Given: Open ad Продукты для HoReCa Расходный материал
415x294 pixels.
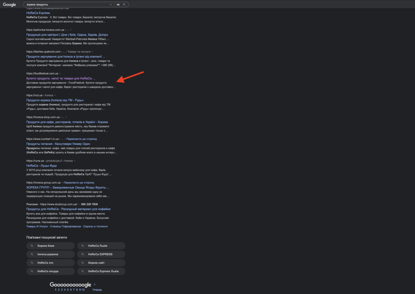Looking at the screenshot, I should coord(68,209).
